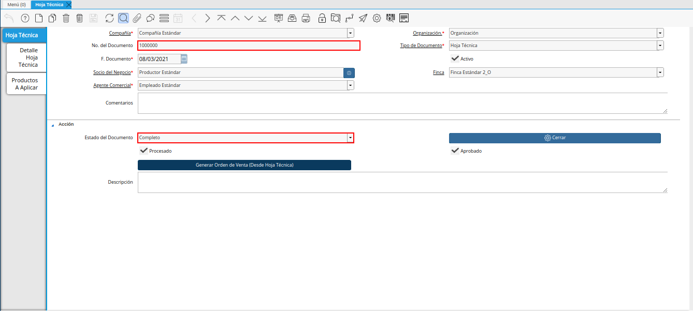This screenshot has height=311, width=693.
Task: Toggle grid view with stacked lines icon
Action: click(x=164, y=18)
